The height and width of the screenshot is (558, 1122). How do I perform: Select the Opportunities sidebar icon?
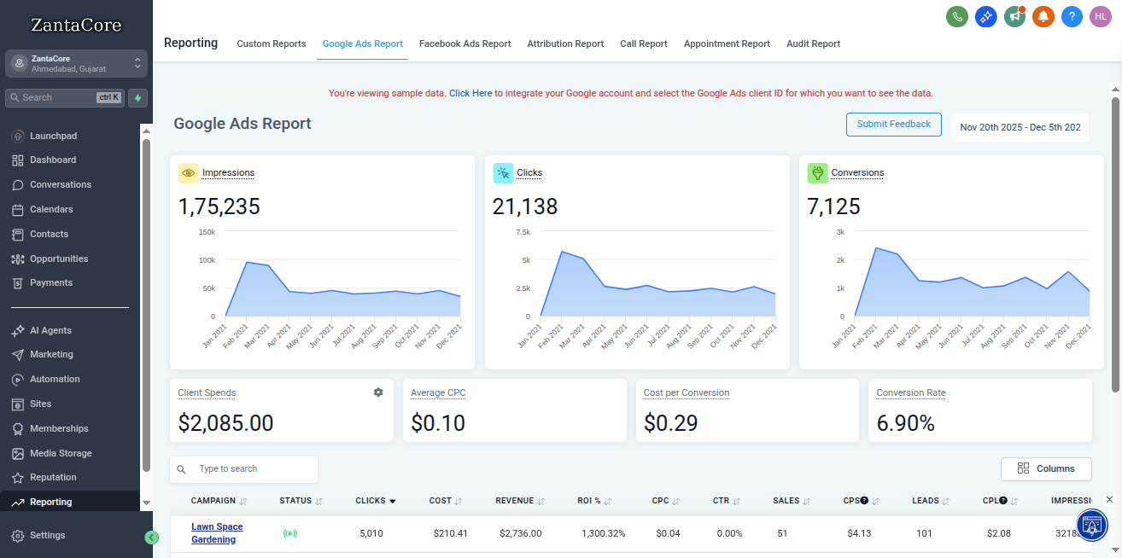[17, 259]
